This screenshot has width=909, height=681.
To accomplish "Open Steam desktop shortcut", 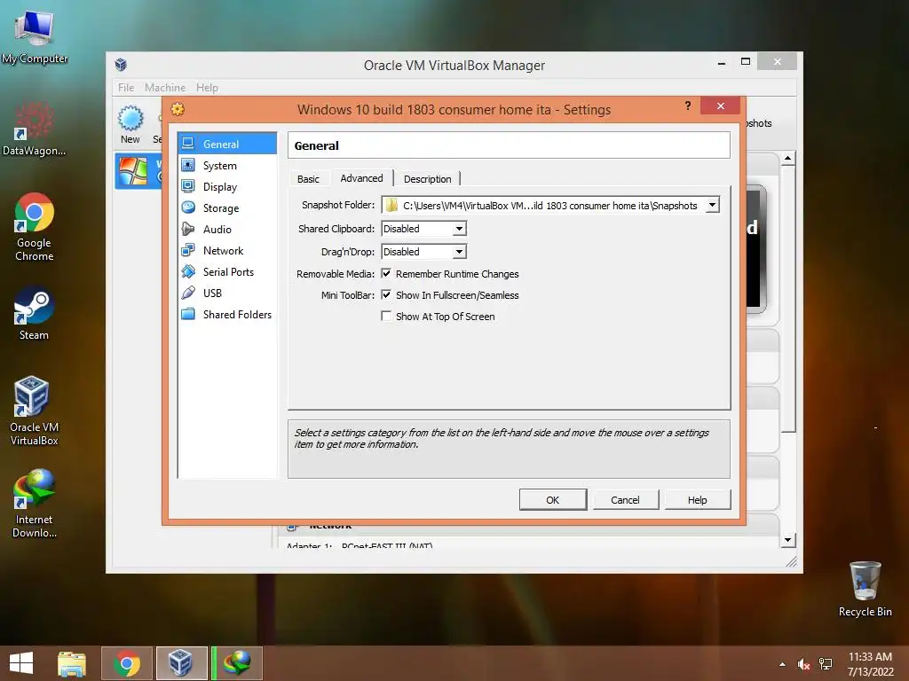I will [x=35, y=313].
